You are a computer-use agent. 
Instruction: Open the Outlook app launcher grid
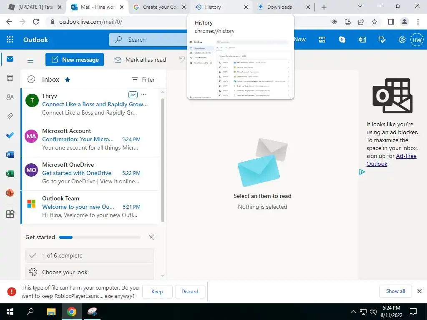(x=10, y=40)
